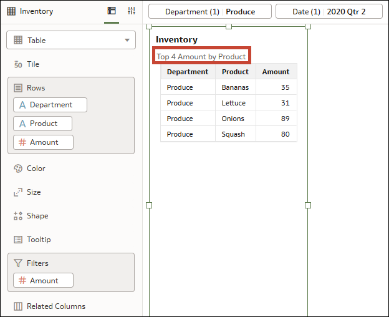
Task: Click the attribute A icon on Department pill
Action: pos(22,105)
